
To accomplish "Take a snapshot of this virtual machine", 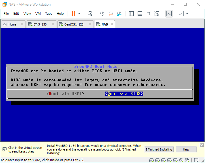I will pyautogui.click(x=102, y=14).
